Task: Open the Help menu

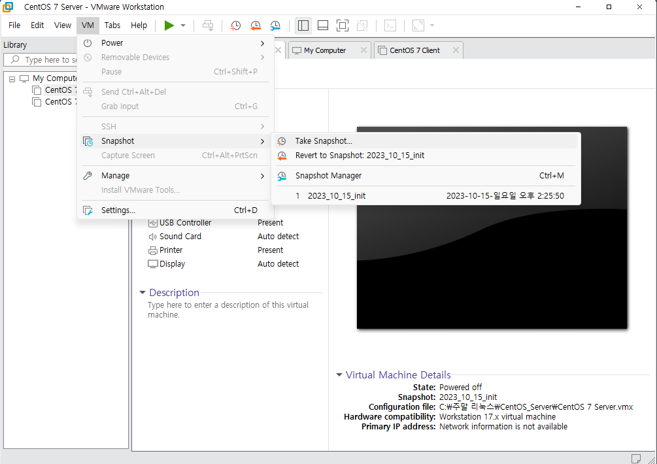Action: pyautogui.click(x=139, y=25)
